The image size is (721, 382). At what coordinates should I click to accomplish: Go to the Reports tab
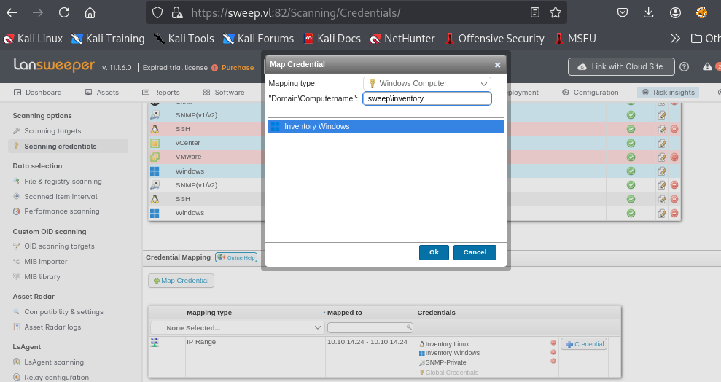[161, 93]
